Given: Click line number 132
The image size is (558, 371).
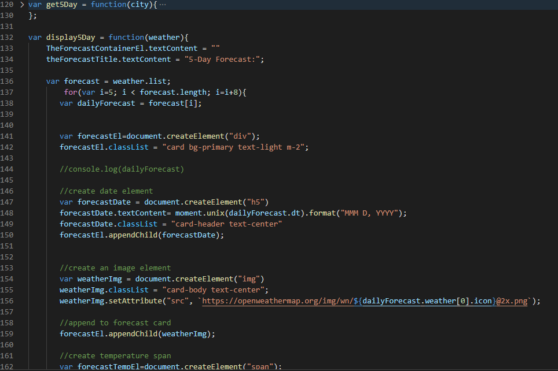Looking at the screenshot, I should pyautogui.click(x=7, y=38).
